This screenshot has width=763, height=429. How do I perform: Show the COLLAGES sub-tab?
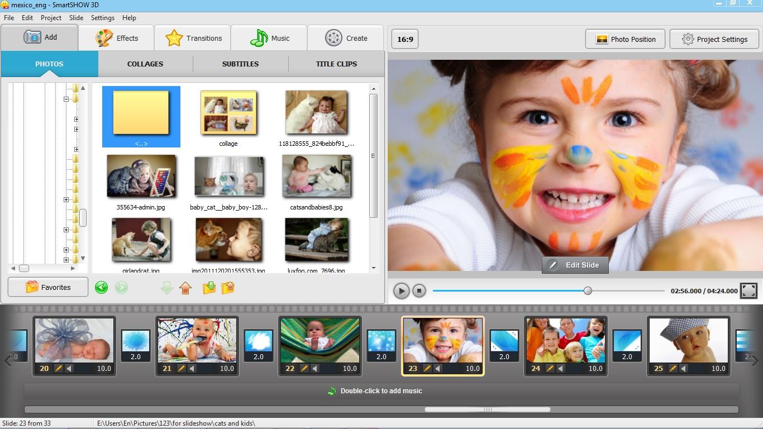pyautogui.click(x=145, y=64)
